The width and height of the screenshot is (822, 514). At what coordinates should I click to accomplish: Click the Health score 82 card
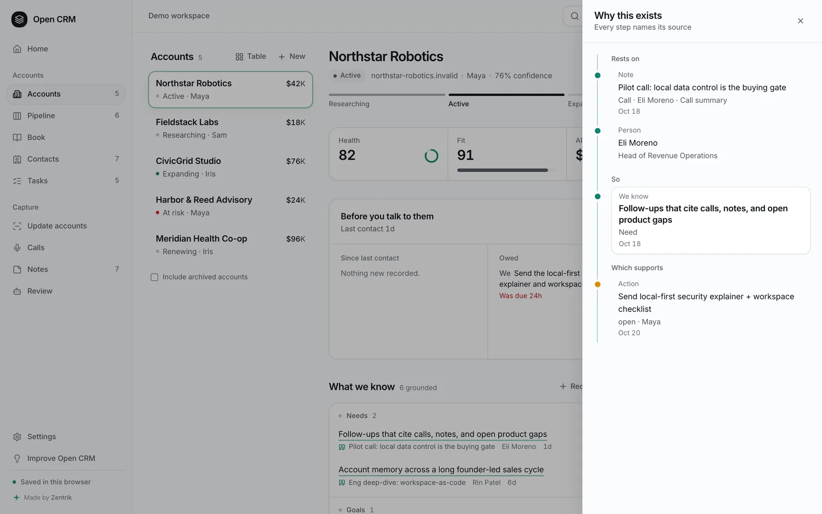pos(388,154)
